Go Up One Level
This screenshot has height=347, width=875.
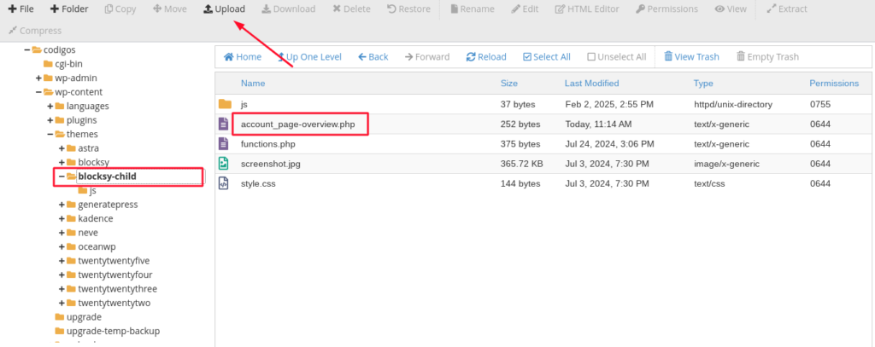[309, 57]
